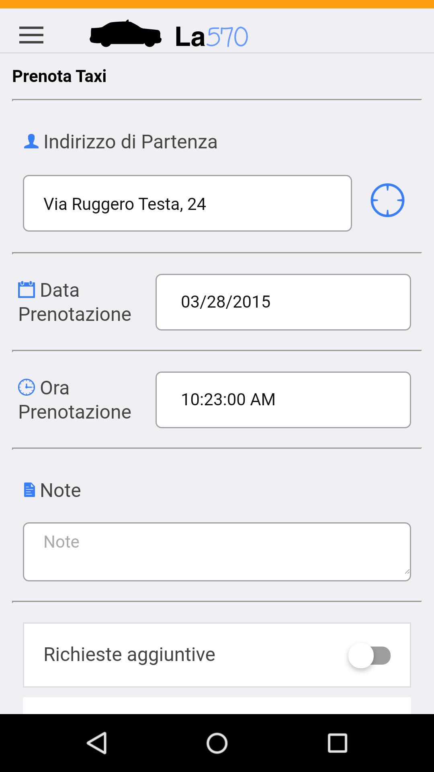The width and height of the screenshot is (434, 772).
Task: Tap the calendar icon next to Data Prenotazione
Action: click(x=27, y=289)
